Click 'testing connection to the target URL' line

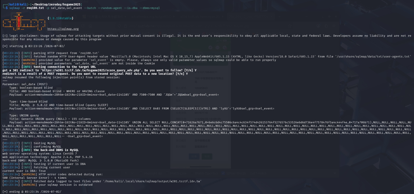(49, 67)
